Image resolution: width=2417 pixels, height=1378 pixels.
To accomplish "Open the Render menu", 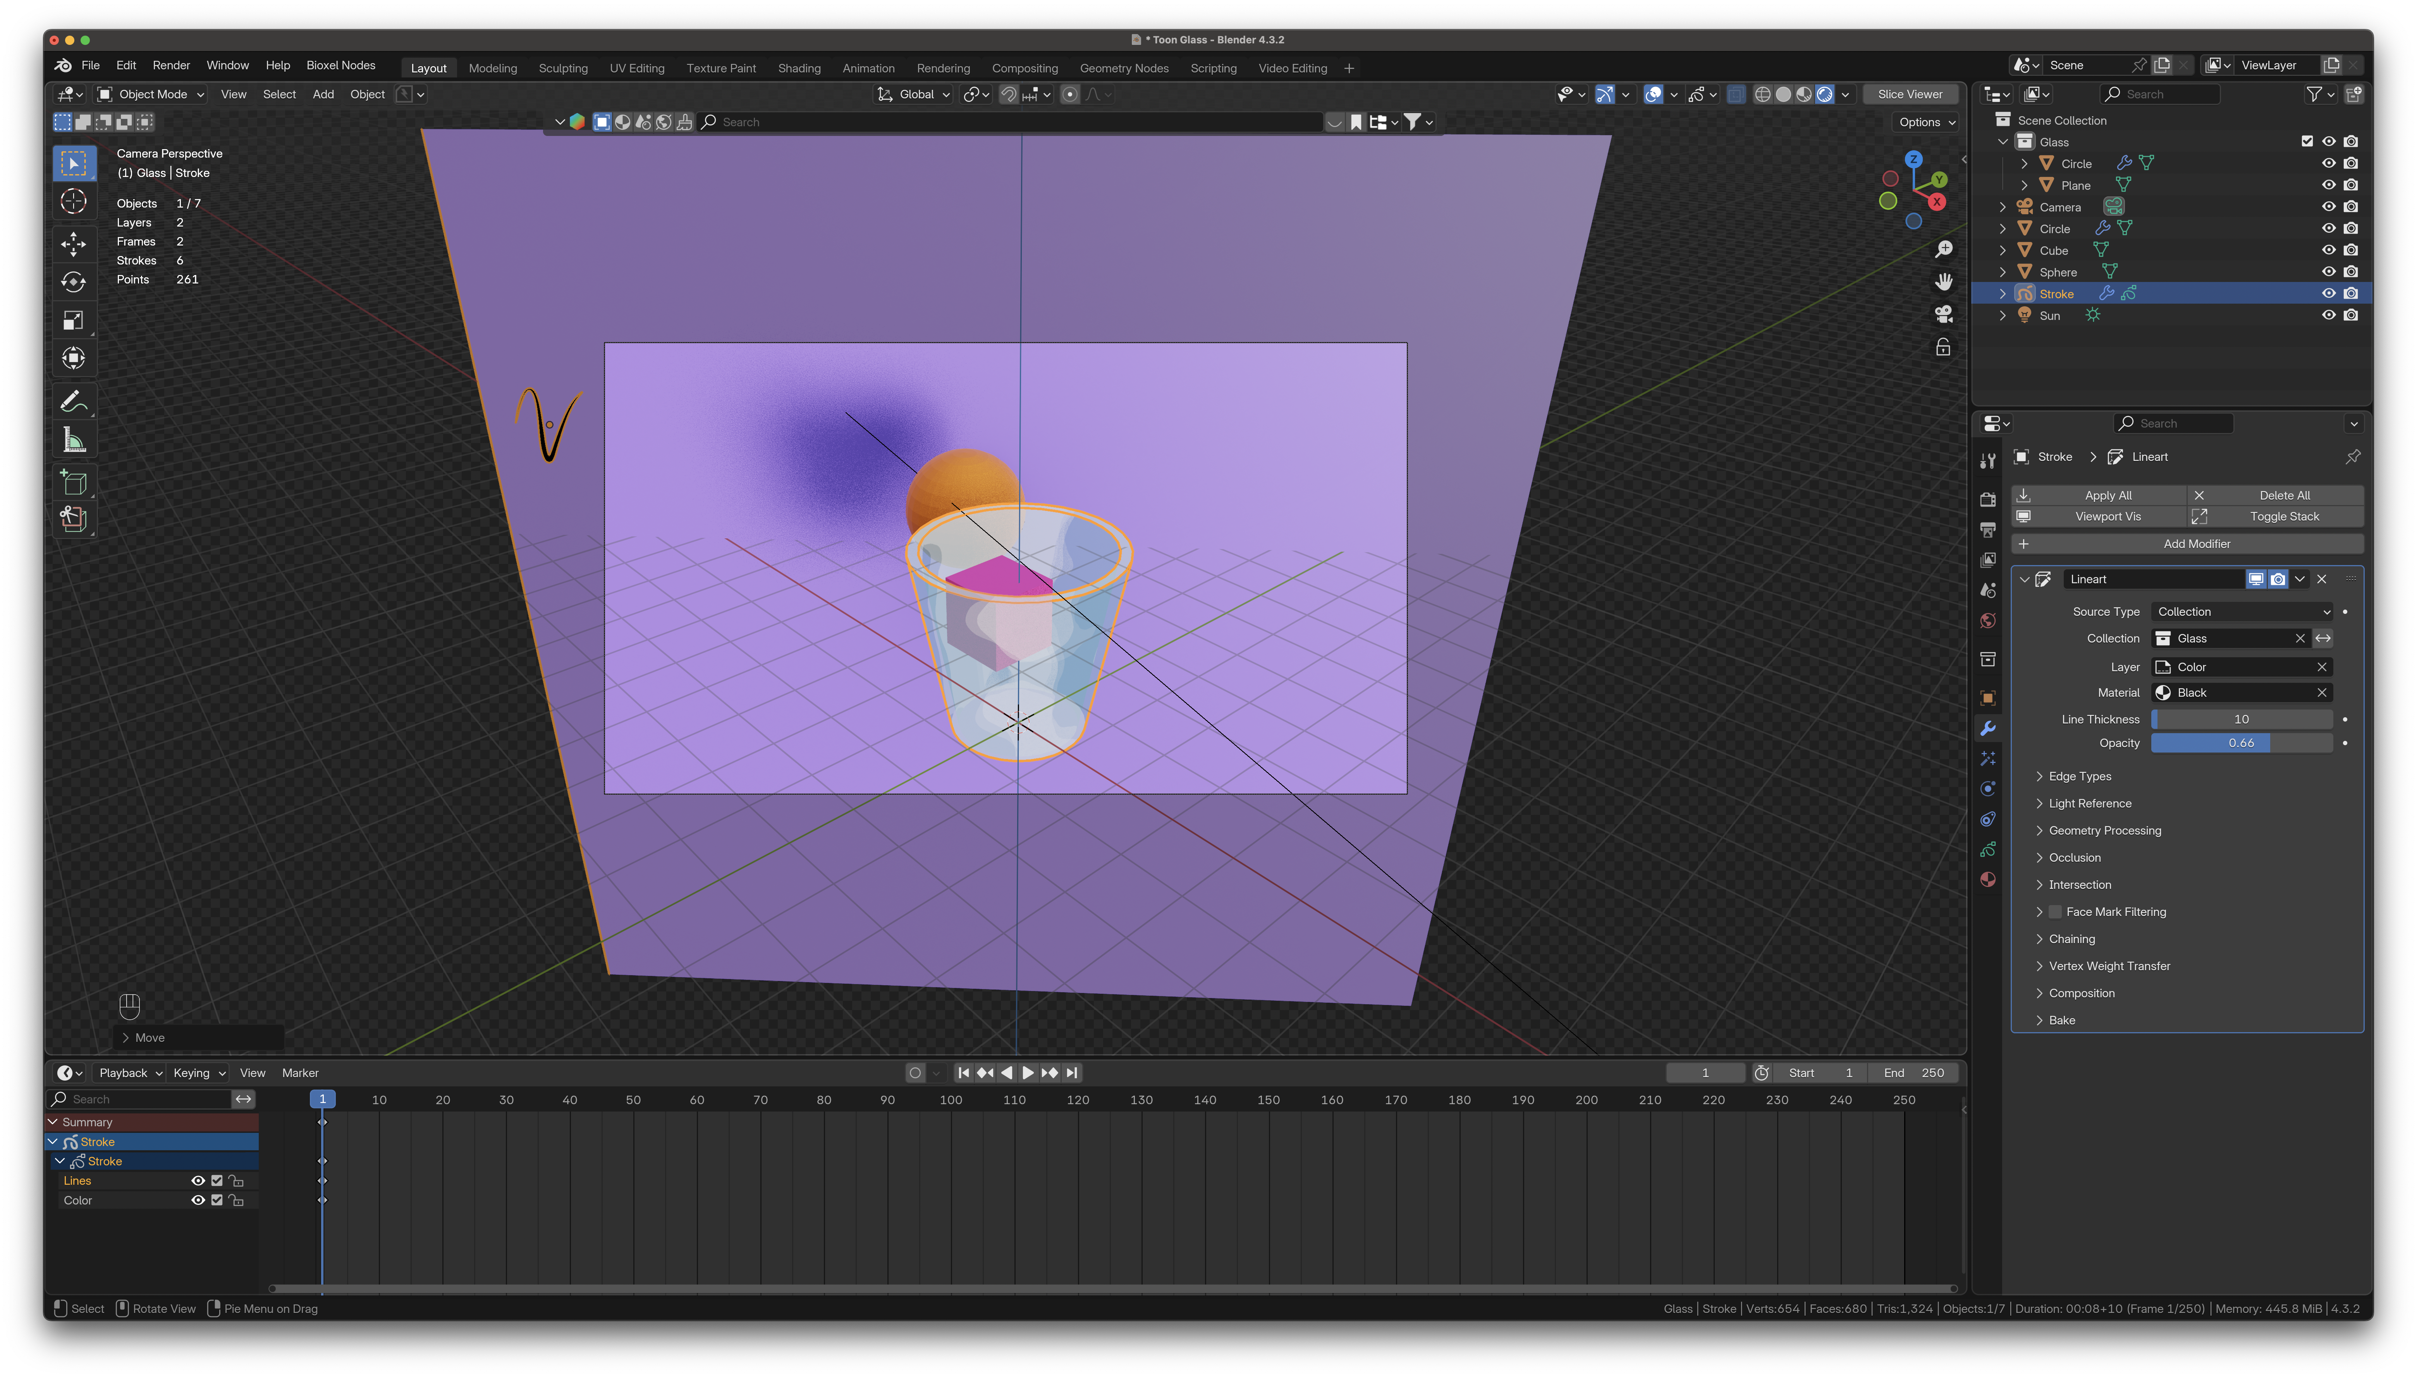I will [x=171, y=65].
